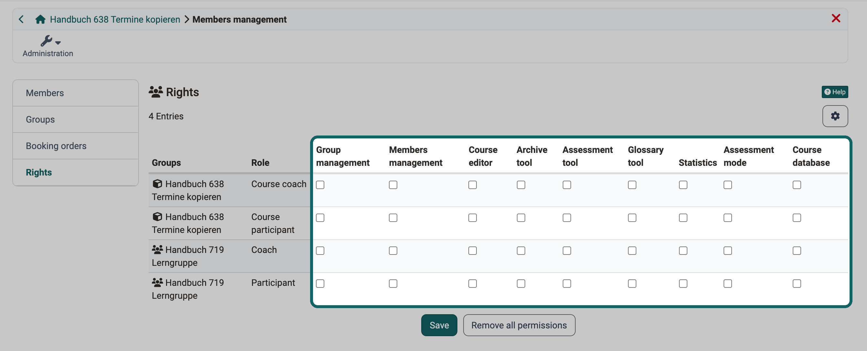
Task: Click the Archive tool column header
Action: pos(532,156)
